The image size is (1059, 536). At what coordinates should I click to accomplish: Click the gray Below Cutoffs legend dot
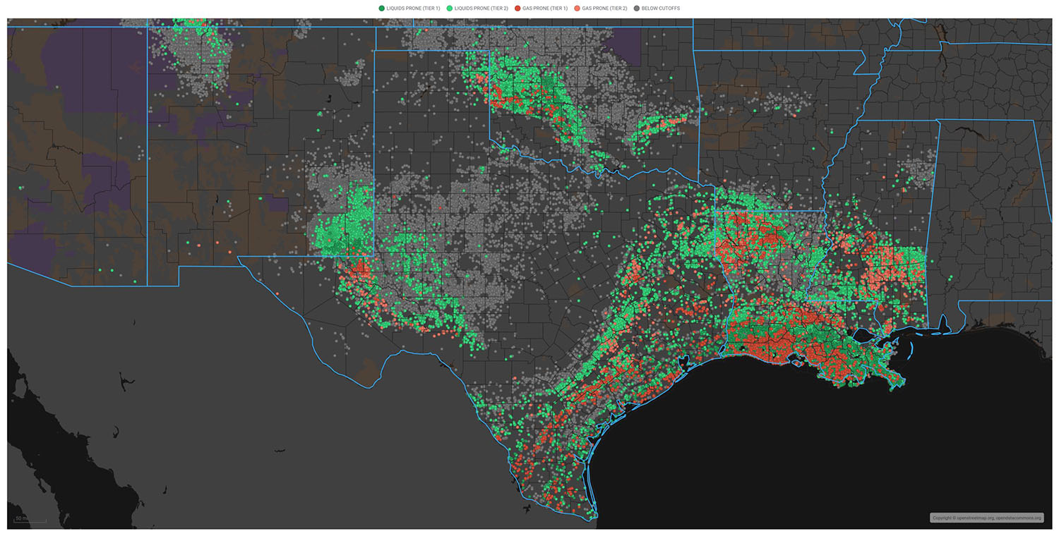click(637, 8)
